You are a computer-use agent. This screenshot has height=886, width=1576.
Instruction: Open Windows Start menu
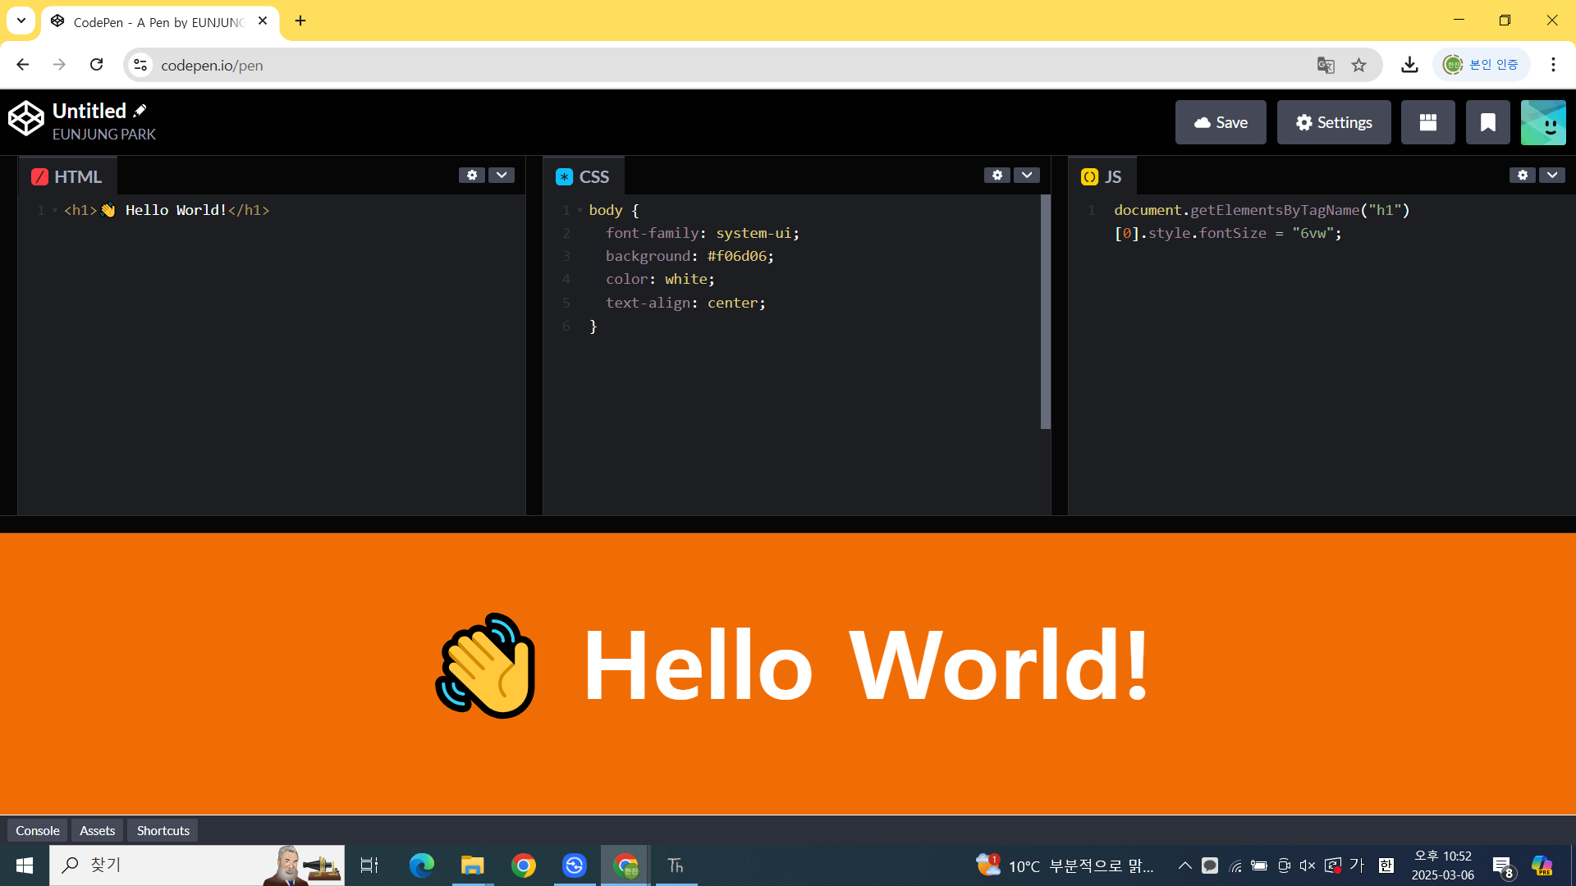click(25, 865)
